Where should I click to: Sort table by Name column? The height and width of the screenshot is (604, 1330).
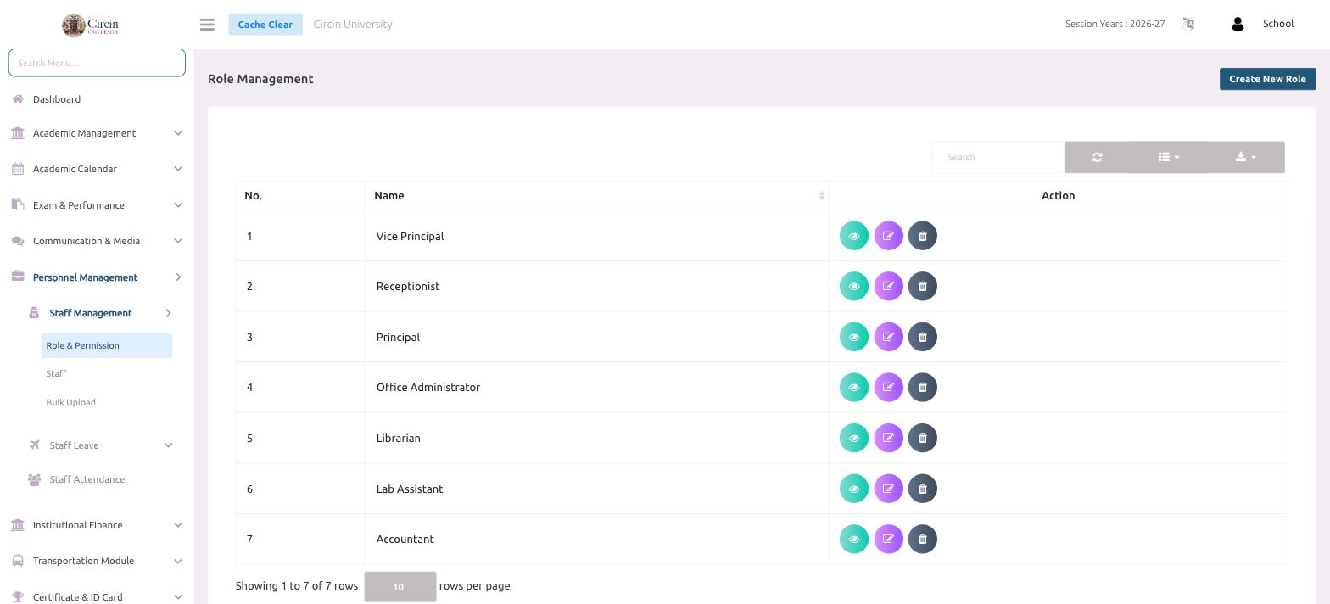tap(596, 196)
